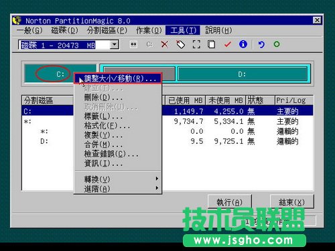335x251 pixels.
Task: Click the 9.5 used MB value
Action: 197,141
